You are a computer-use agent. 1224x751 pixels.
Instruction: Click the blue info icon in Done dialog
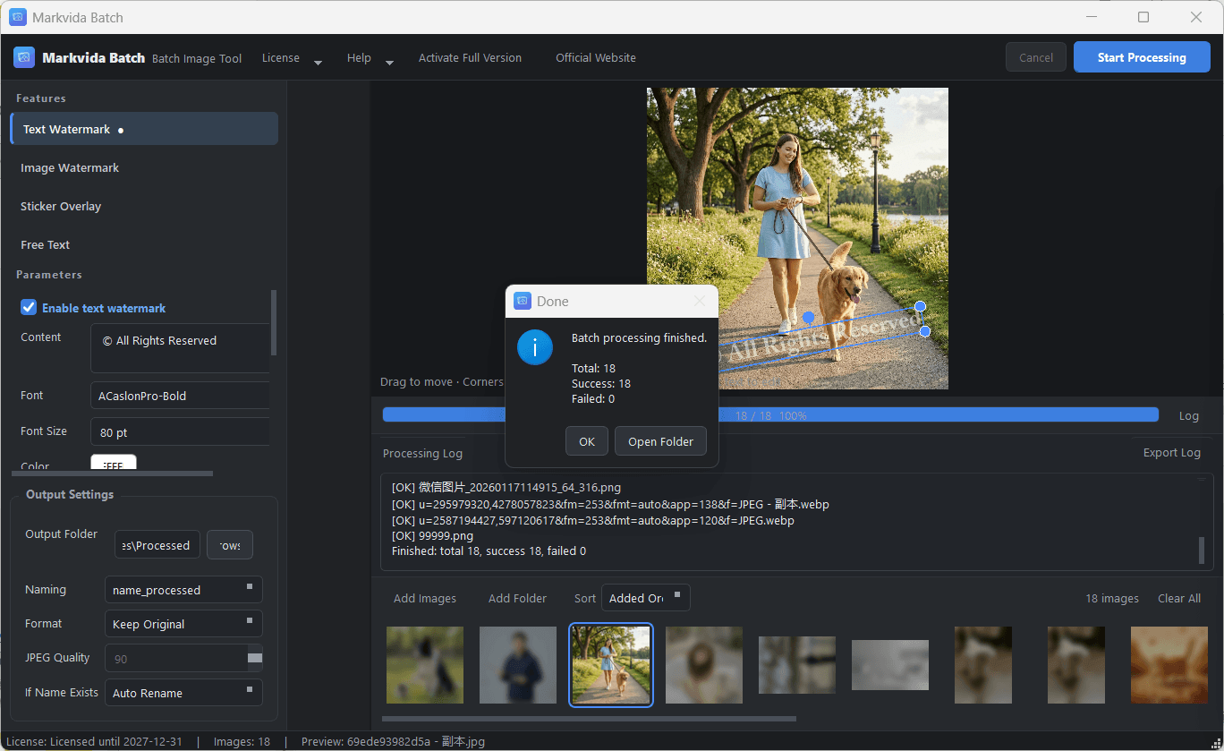pyautogui.click(x=535, y=346)
